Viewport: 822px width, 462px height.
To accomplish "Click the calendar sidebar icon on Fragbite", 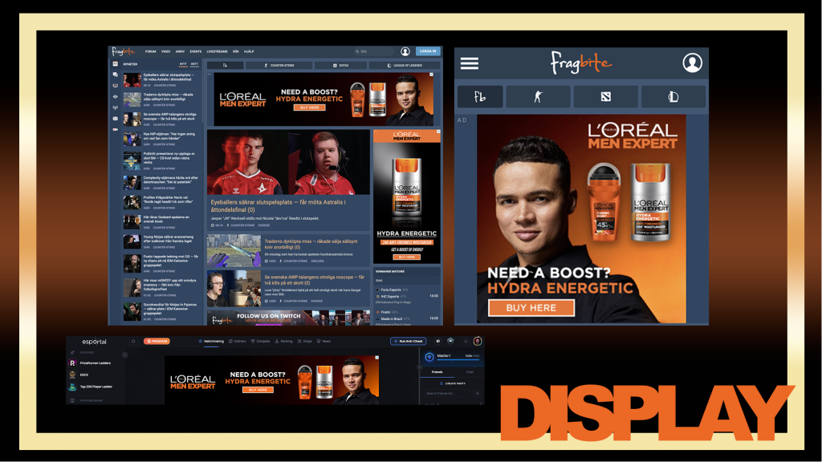I will (x=116, y=119).
